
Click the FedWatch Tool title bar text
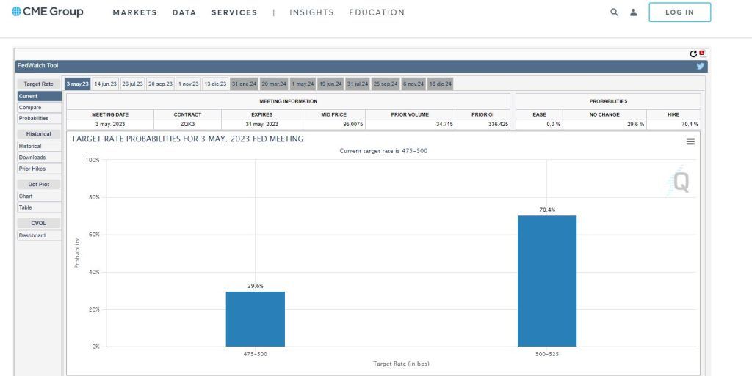pyautogui.click(x=38, y=65)
